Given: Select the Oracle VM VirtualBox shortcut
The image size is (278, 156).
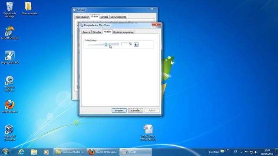Looking at the screenshot, I should [10, 133].
